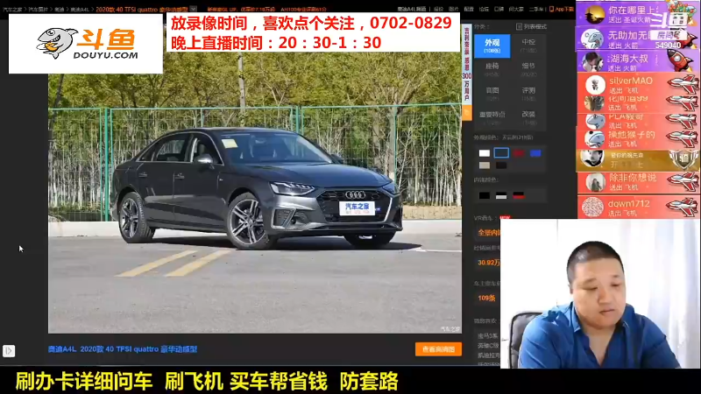Pick the red exterior color swatch
This screenshot has height=394, width=701.
[519, 153]
